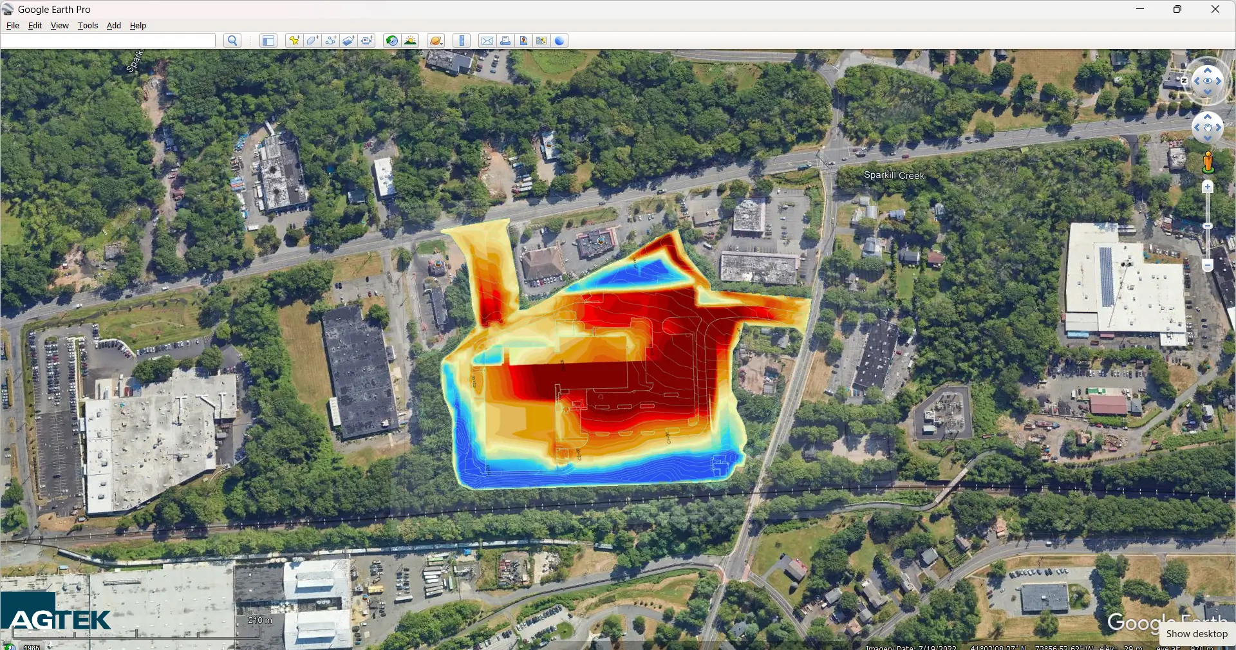
Task: Select the Add Polygon tool
Action: [x=312, y=41]
